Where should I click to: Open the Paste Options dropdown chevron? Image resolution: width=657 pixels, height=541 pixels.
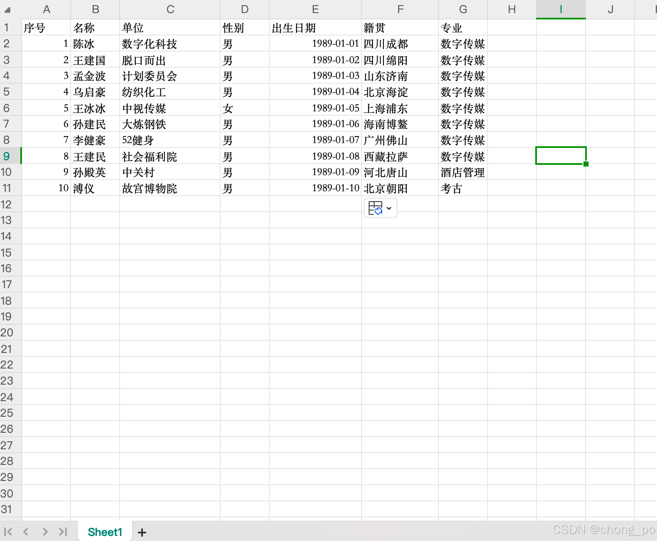(390, 208)
